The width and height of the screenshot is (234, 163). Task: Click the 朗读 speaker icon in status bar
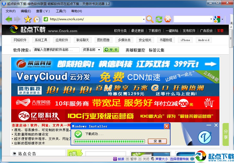click(x=115, y=159)
